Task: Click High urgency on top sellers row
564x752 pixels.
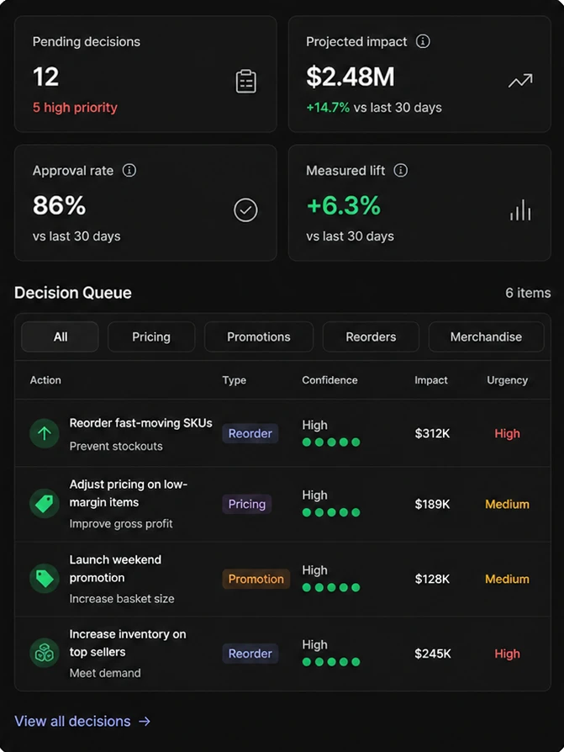Action: (507, 654)
